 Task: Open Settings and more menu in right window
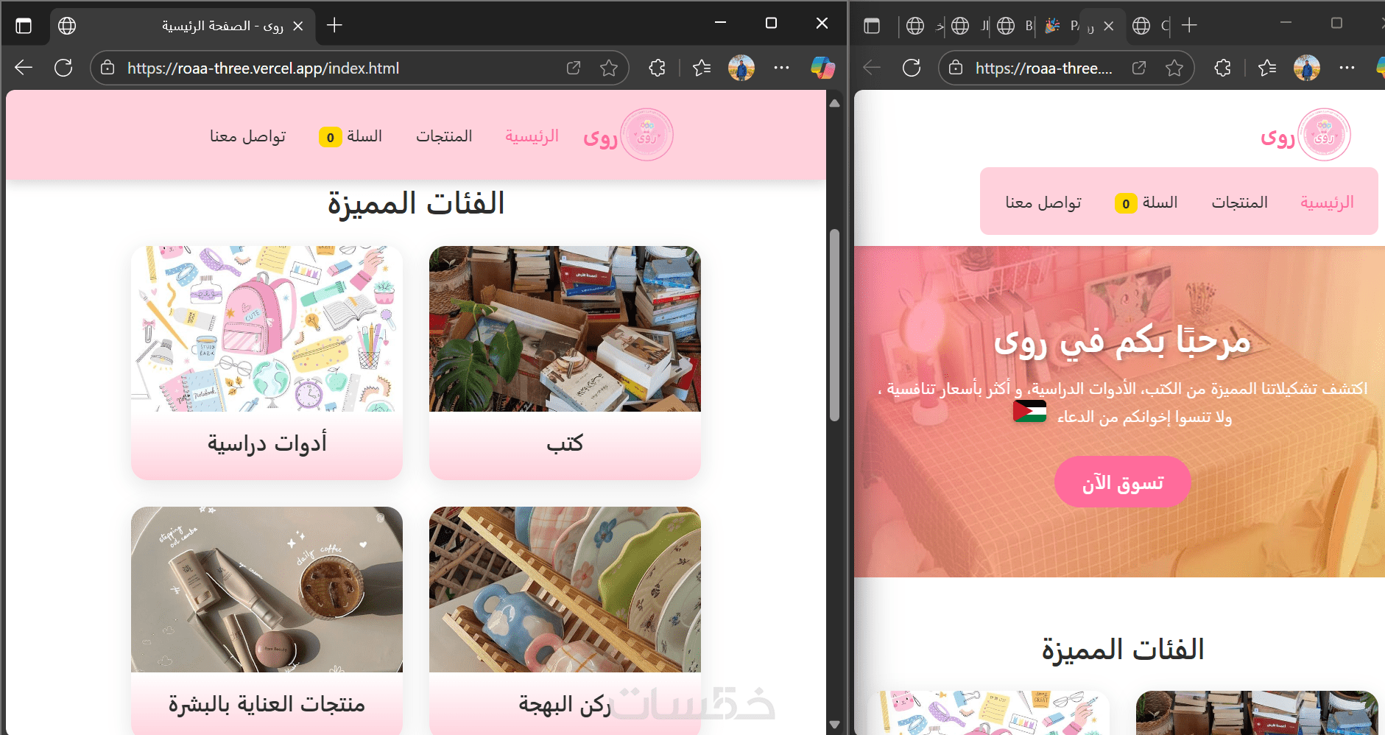1347,68
